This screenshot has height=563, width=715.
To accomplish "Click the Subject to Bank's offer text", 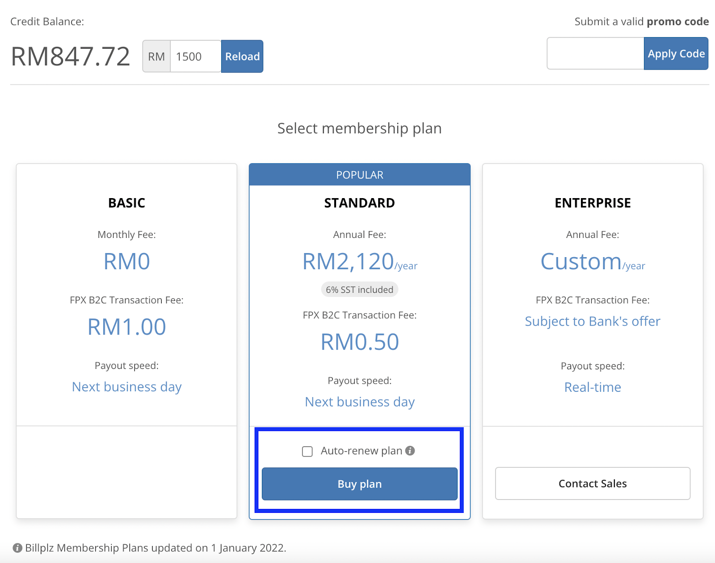I will [593, 321].
